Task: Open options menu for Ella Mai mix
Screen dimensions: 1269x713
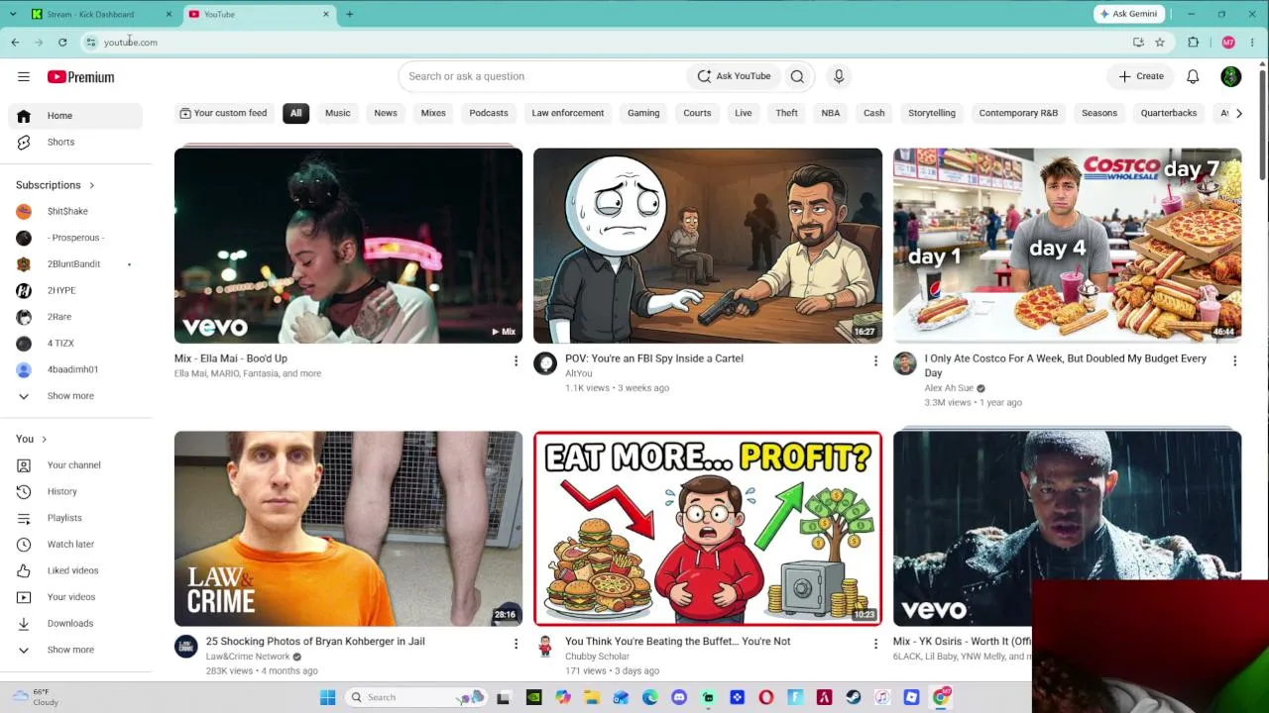Action: [x=516, y=361]
